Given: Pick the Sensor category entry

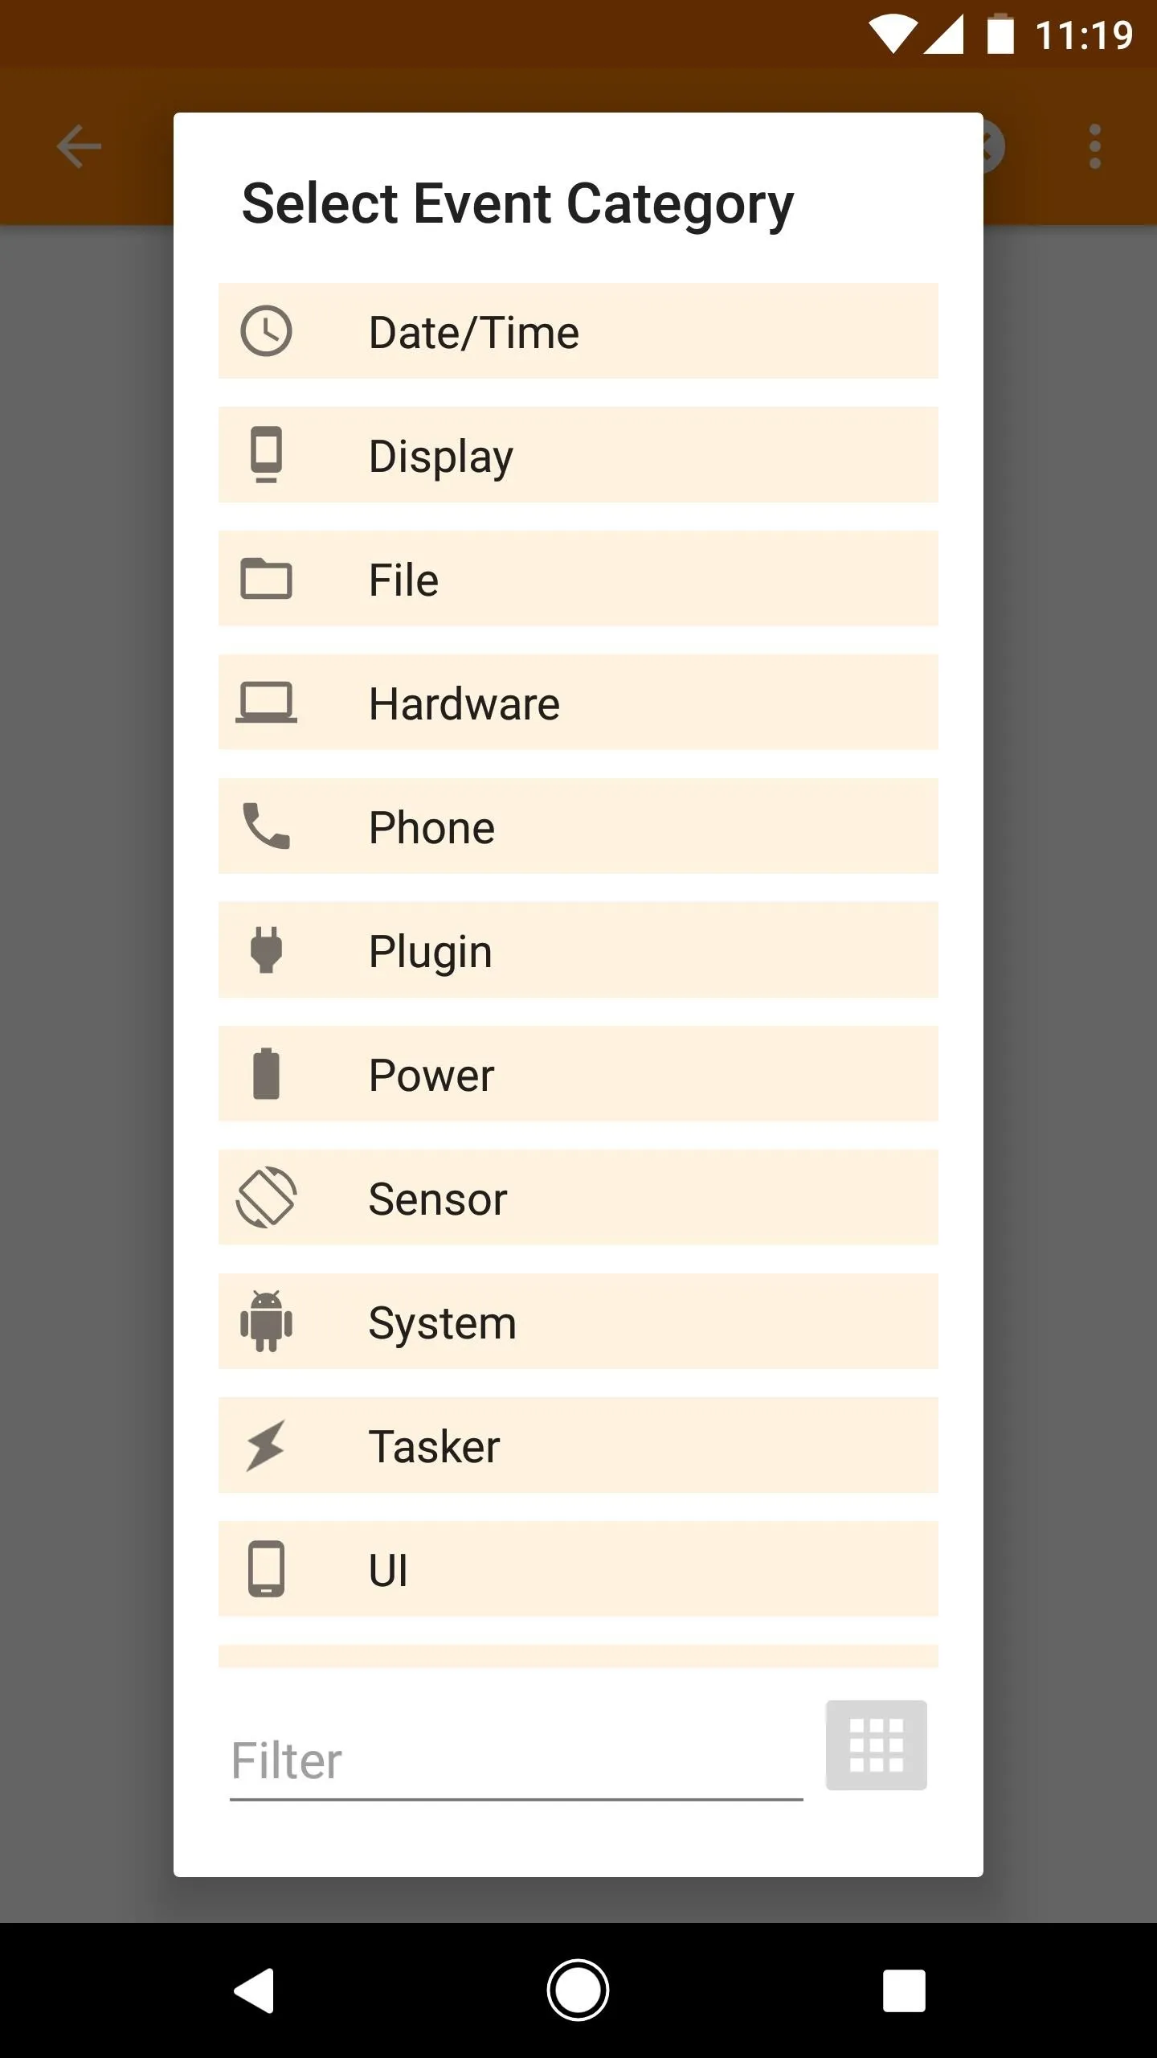Looking at the screenshot, I should tap(578, 1198).
